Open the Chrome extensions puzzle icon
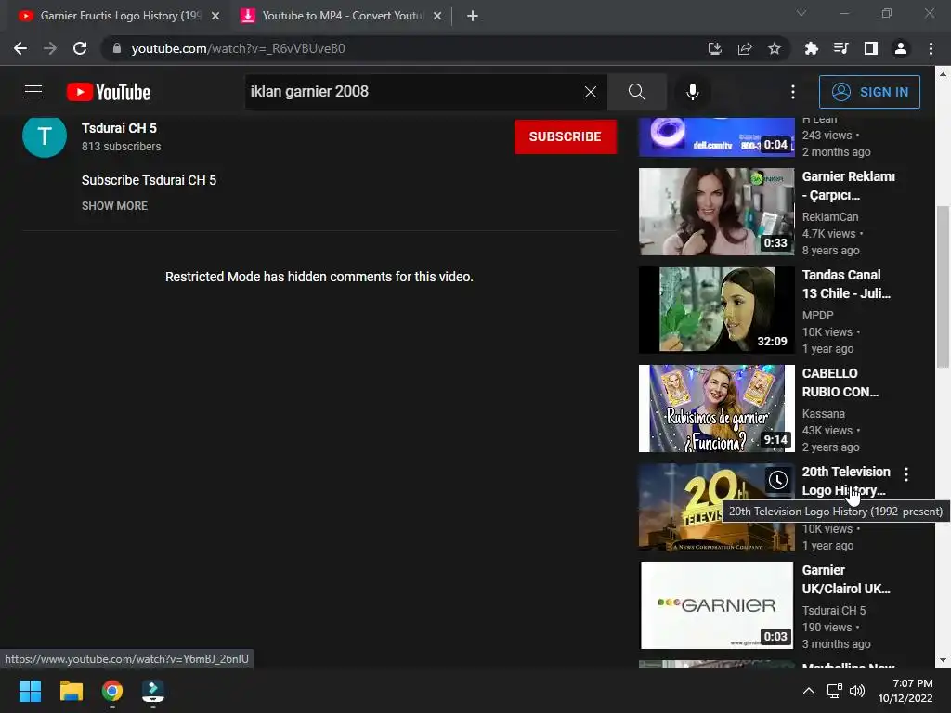 (x=812, y=48)
